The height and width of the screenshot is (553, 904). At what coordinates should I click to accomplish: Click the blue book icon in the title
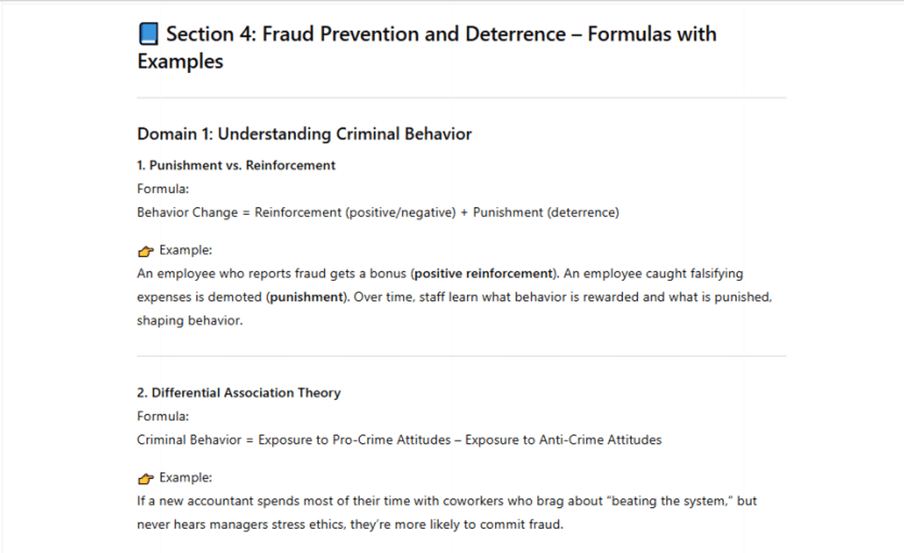pyautogui.click(x=148, y=35)
